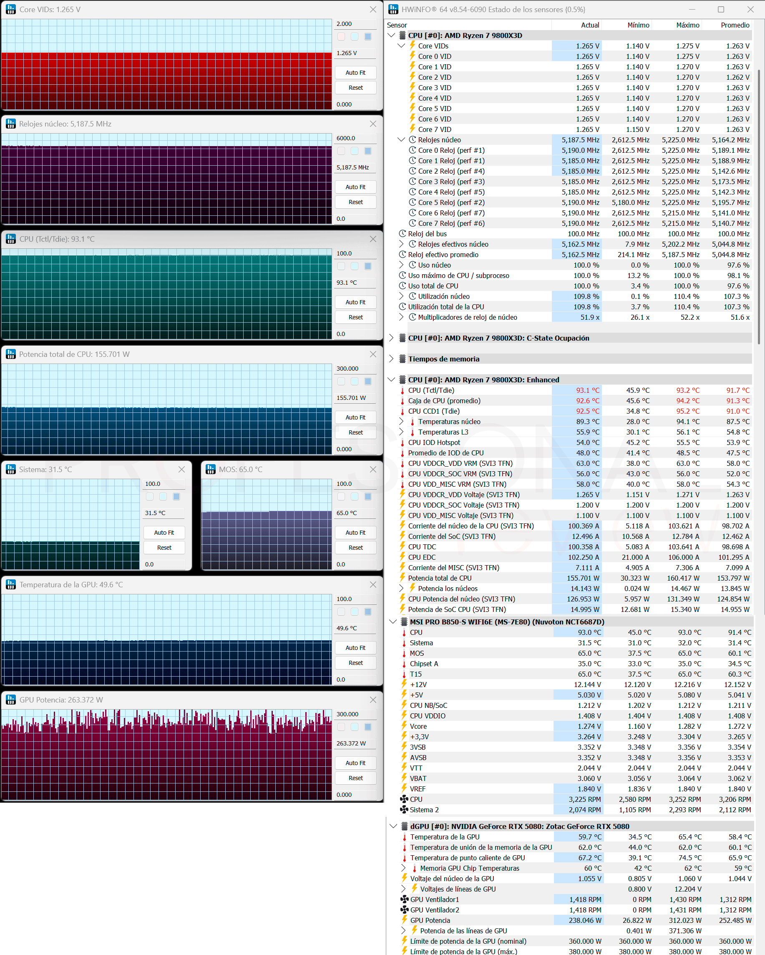Click the chip icon beside Tiempos de memoria

(x=403, y=359)
